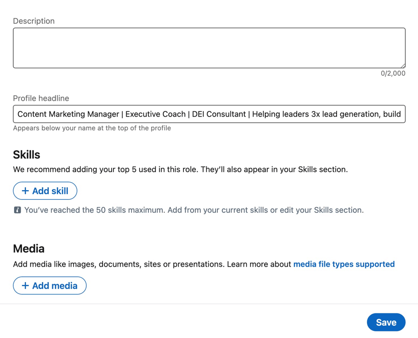The image size is (418, 338).
Task: Click the Description field label
Action: tap(34, 21)
